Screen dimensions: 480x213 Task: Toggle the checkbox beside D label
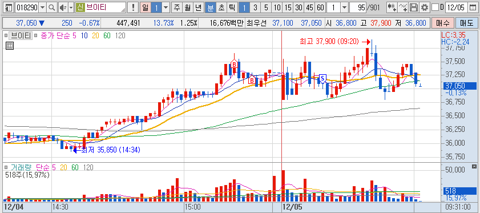tap(435, 7)
